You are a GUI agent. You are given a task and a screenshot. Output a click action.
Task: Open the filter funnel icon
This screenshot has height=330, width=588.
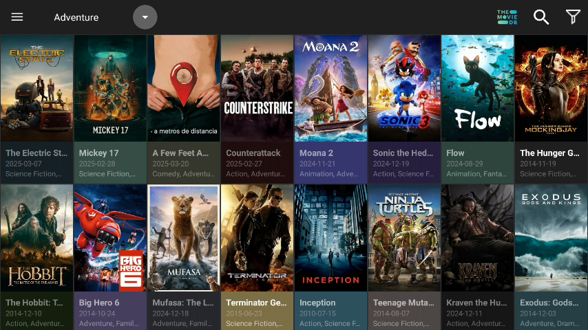pyautogui.click(x=572, y=17)
